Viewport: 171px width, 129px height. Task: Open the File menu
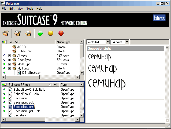pyautogui.click(x=4, y=9)
